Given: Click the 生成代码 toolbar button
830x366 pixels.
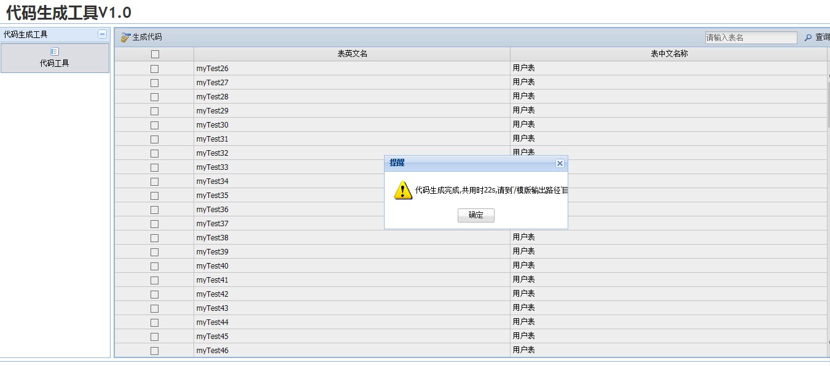Looking at the screenshot, I should pos(141,37).
